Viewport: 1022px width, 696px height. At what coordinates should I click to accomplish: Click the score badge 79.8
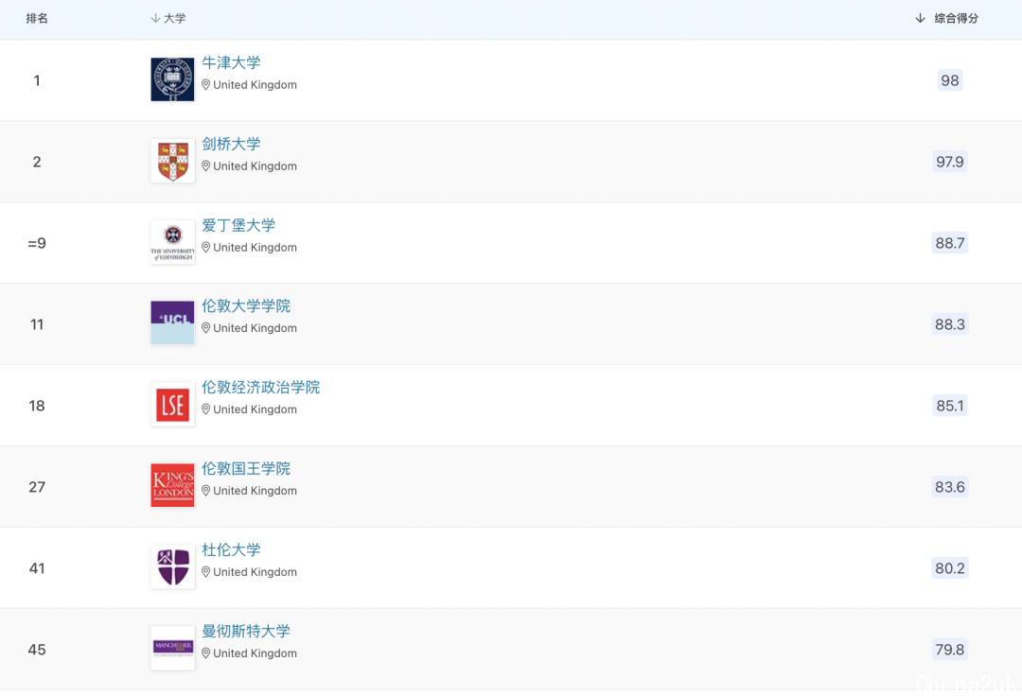(950, 650)
